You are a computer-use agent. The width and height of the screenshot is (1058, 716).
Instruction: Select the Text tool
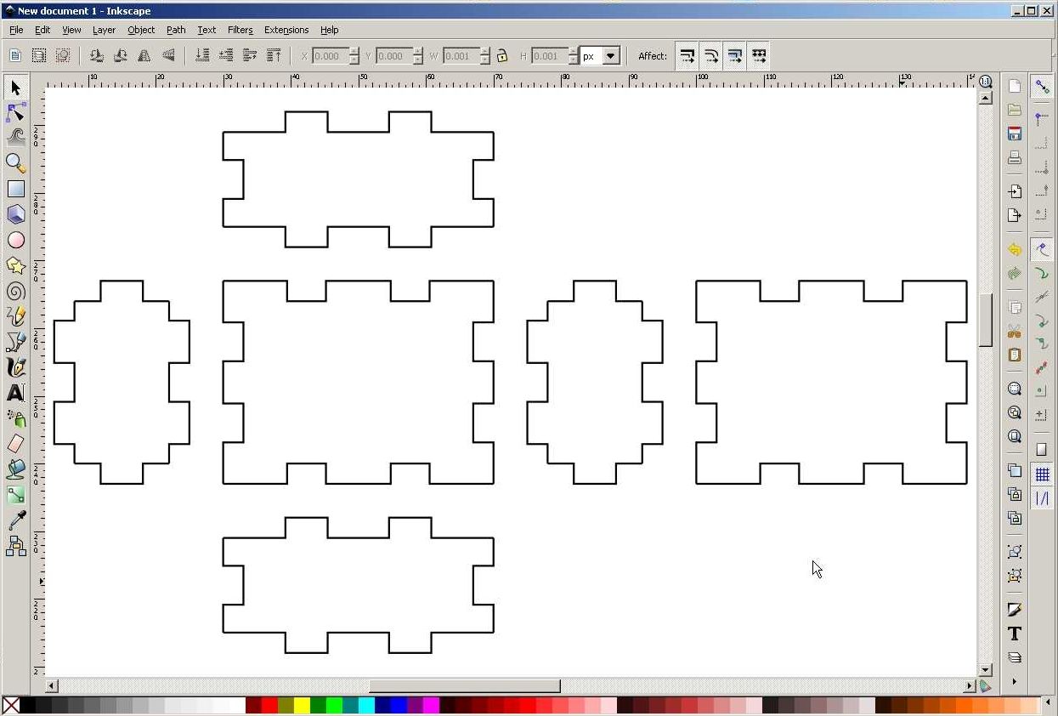pyautogui.click(x=14, y=393)
